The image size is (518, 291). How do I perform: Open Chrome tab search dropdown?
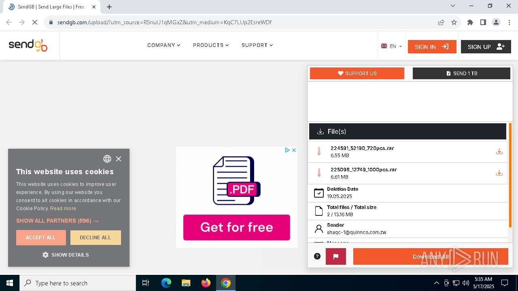453,6
